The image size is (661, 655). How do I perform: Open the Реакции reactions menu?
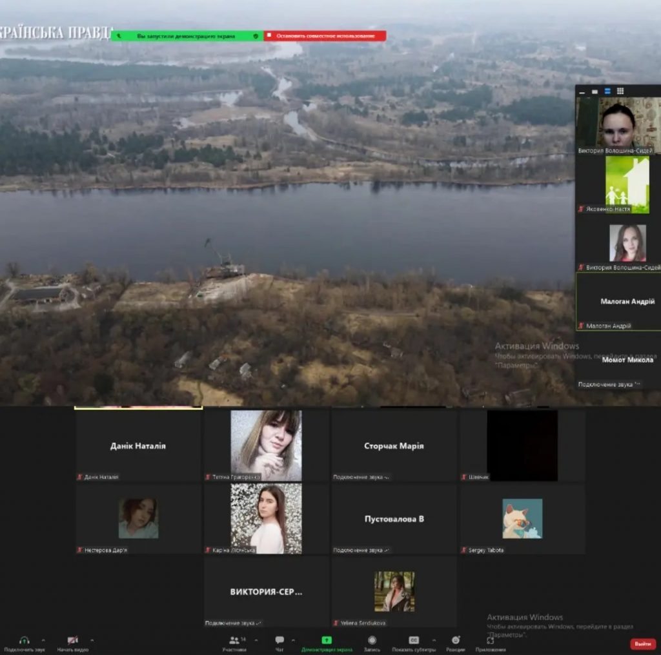tap(455, 640)
